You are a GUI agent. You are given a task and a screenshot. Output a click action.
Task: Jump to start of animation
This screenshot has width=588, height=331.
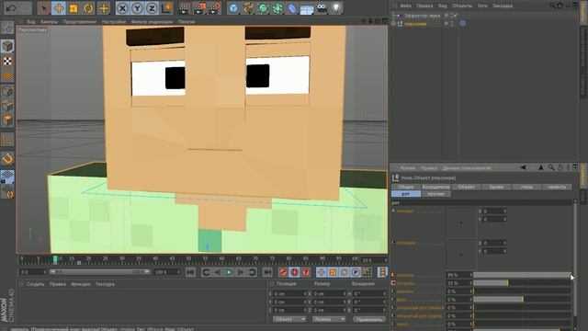[x=190, y=272]
